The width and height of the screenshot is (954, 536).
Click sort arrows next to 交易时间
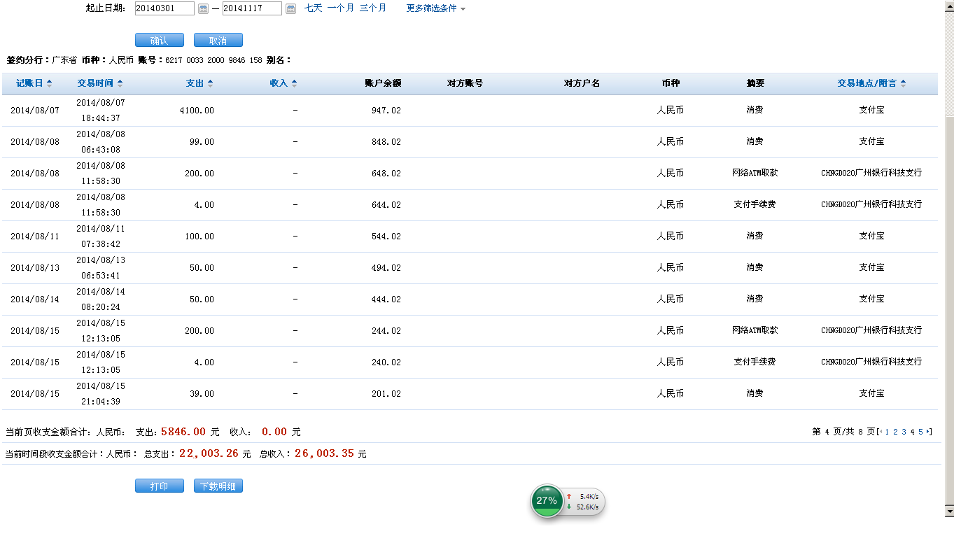click(x=120, y=83)
